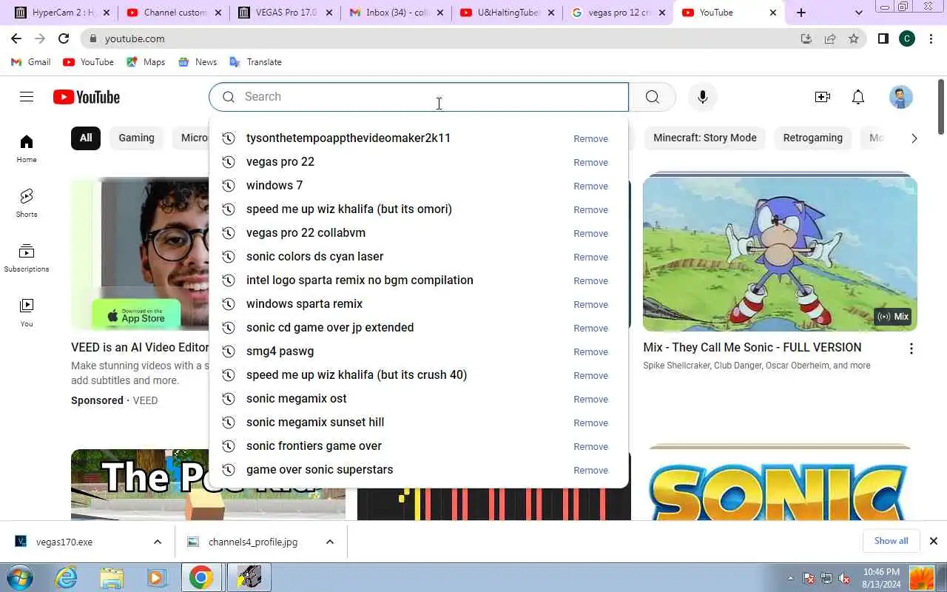Open three-dot options for Sonic Mix video
This screenshot has height=592, width=947.
click(x=911, y=349)
